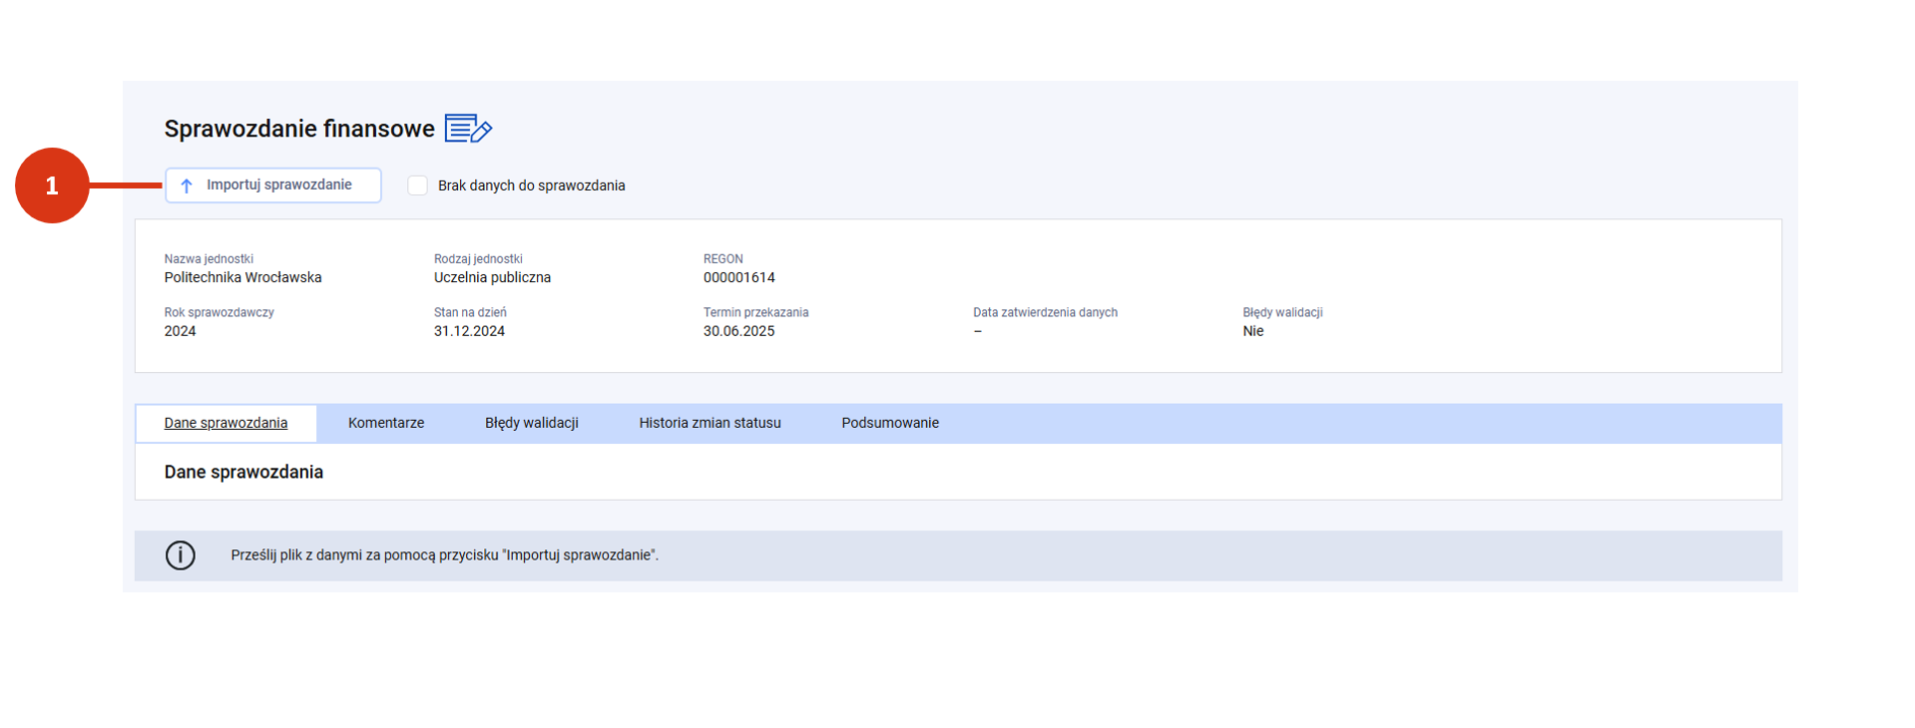Click the Sprawozdanie finansowe heading

(x=299, y=129)
